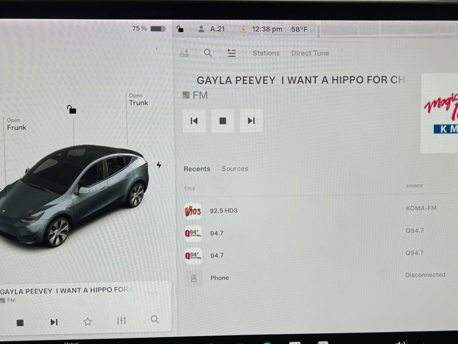Tap the lock icon in the status bar

click(x=179, y=28)
